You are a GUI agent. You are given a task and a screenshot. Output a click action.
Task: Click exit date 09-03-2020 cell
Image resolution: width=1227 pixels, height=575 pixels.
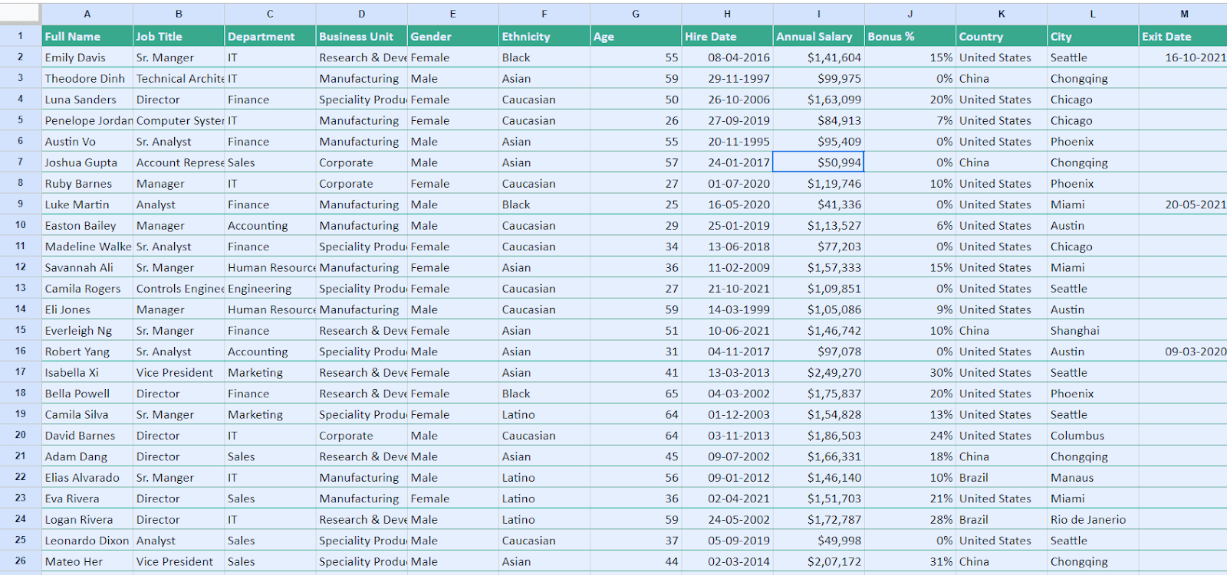coord(1183,351)
